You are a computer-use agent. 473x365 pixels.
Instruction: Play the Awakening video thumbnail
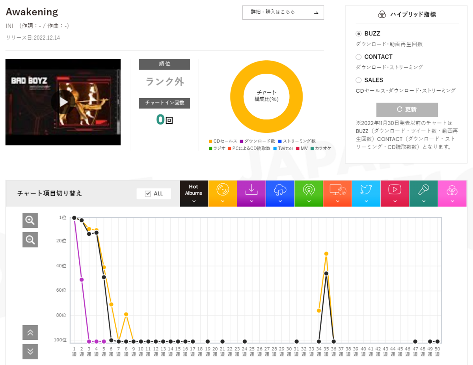63,102
